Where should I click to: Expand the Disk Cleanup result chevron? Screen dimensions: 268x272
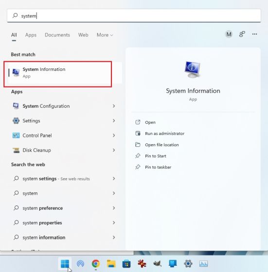tap(114, 150)
